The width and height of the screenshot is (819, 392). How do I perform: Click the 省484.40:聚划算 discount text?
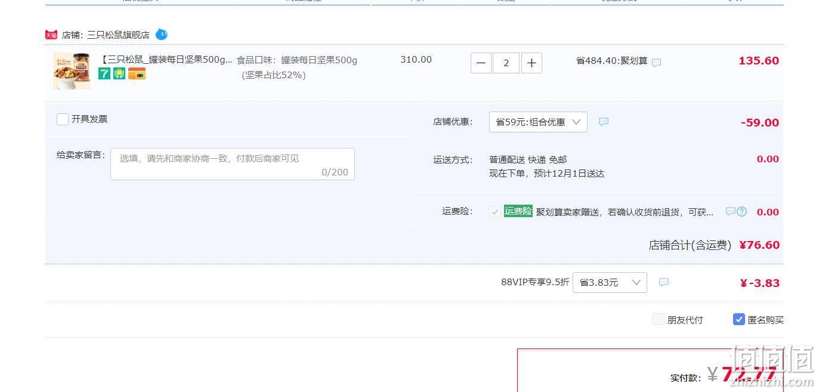(x=611, y=60)
